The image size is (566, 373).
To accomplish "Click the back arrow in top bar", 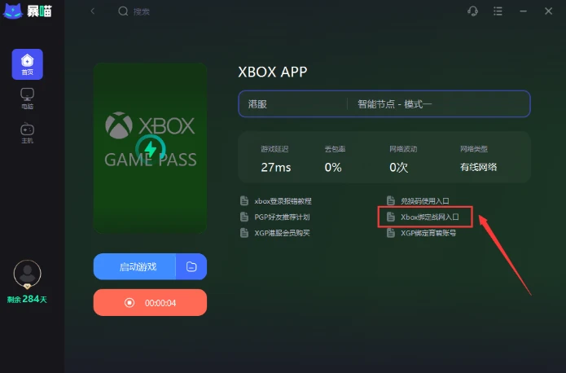I will tap(93, 11).
